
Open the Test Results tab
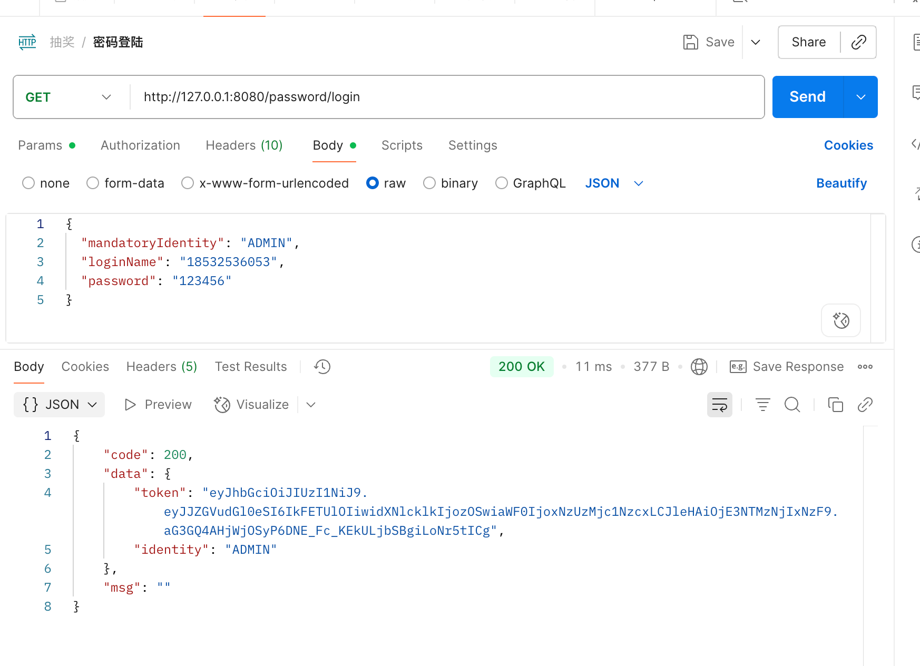point(251,367)
